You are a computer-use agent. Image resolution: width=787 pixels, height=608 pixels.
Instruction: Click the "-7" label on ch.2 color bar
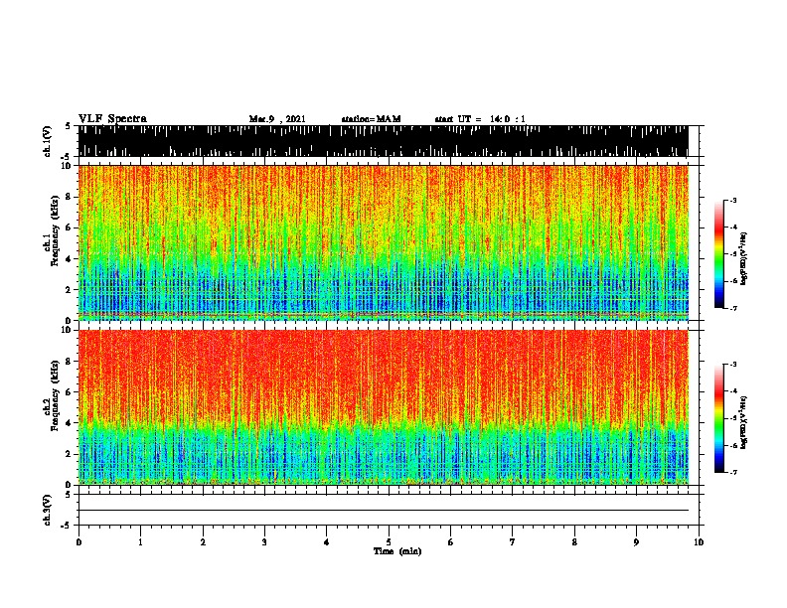point(733,472)
